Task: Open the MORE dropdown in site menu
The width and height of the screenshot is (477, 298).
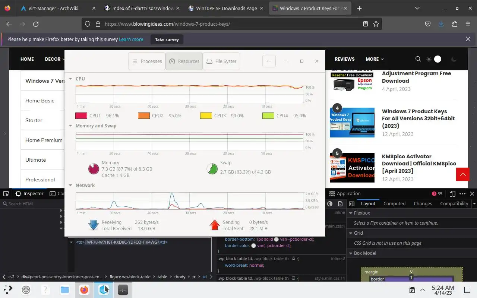Action: click(x=375, y=59)
